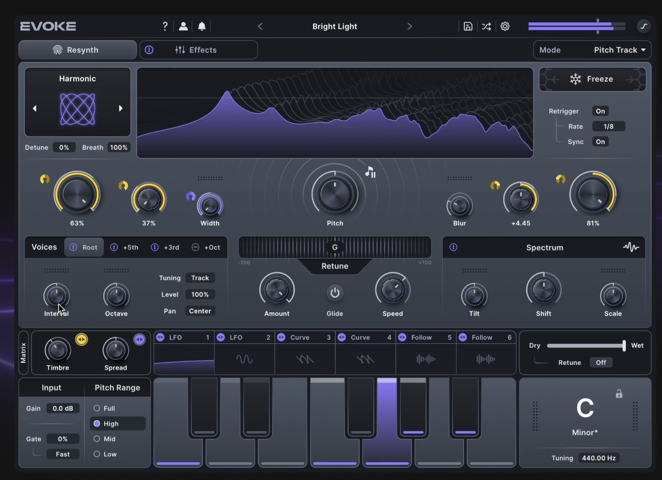Open the Rate 1/8 selector
The height and width of the screenshot is (480, 662).
coord(609,126)
